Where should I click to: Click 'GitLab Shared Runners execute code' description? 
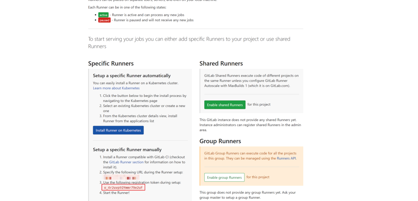(x=252, y=81)
